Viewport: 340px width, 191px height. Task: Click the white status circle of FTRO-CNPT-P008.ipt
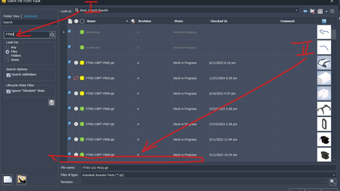76,140
